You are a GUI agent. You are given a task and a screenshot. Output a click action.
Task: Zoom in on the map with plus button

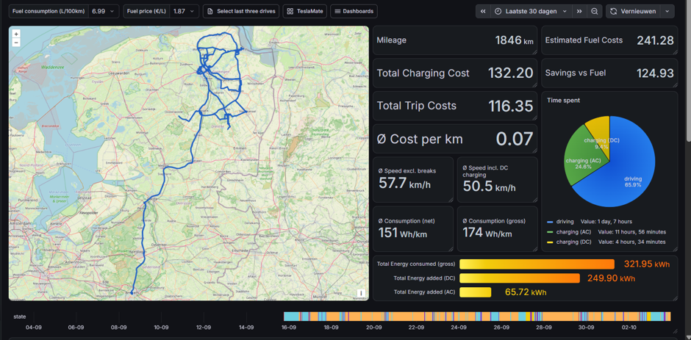16,34
